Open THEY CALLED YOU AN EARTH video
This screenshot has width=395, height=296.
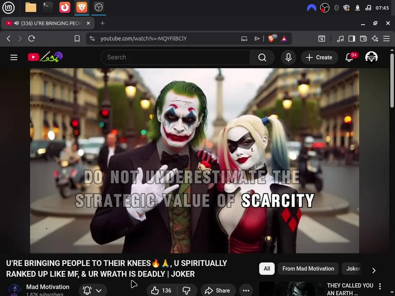click(350, 289)
